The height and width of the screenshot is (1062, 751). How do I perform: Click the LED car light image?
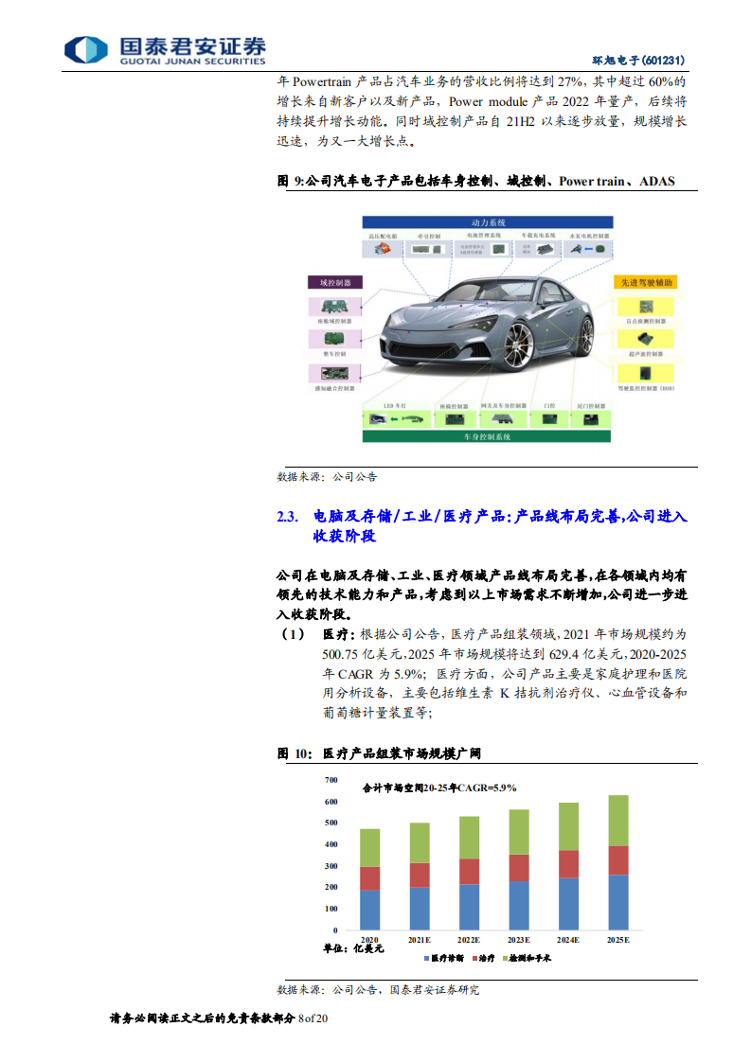coord(397,419)
